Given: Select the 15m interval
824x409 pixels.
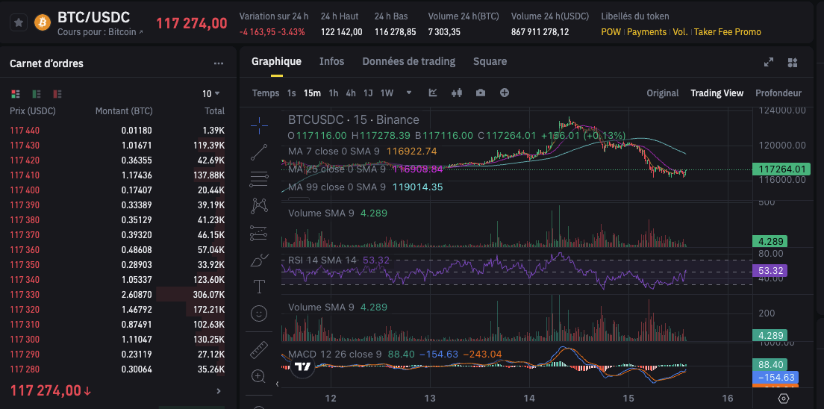Looking at the screenshot, I should pos(312,93).
